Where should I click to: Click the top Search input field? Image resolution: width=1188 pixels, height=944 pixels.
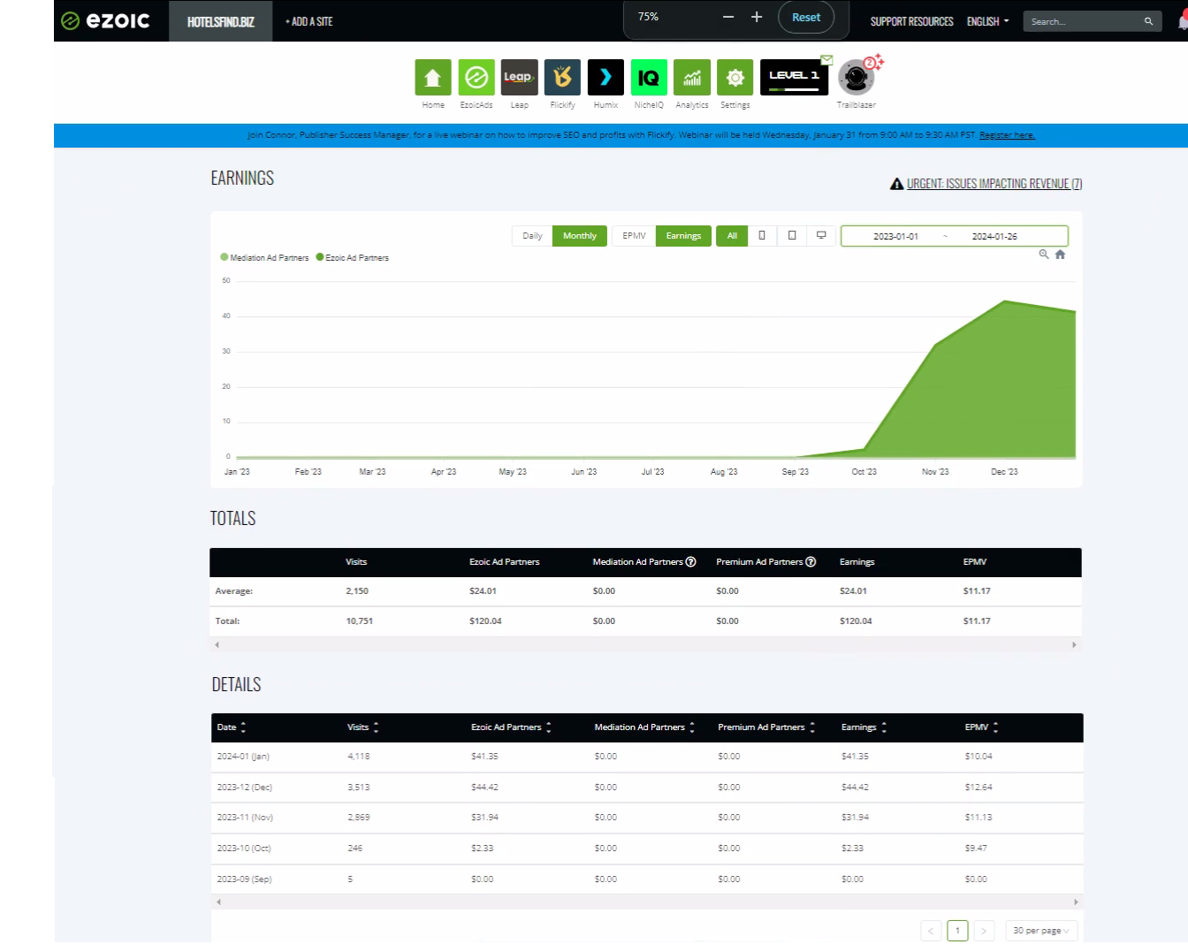(1084, 21)
